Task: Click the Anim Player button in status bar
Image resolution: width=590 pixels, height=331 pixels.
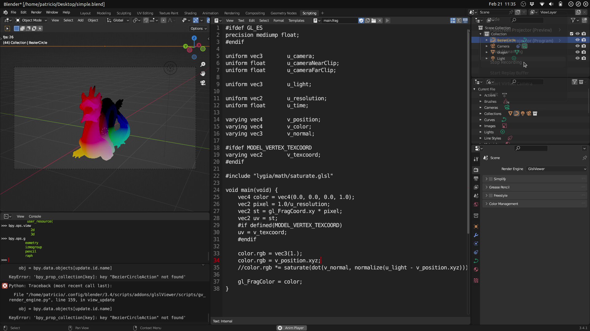Action: pyautogui.click(x=291, y=328)
